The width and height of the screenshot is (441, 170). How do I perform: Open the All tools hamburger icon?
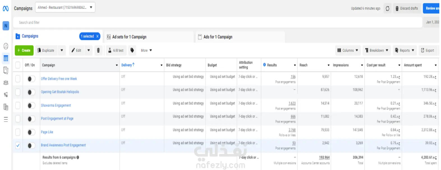tap(6, 120)
